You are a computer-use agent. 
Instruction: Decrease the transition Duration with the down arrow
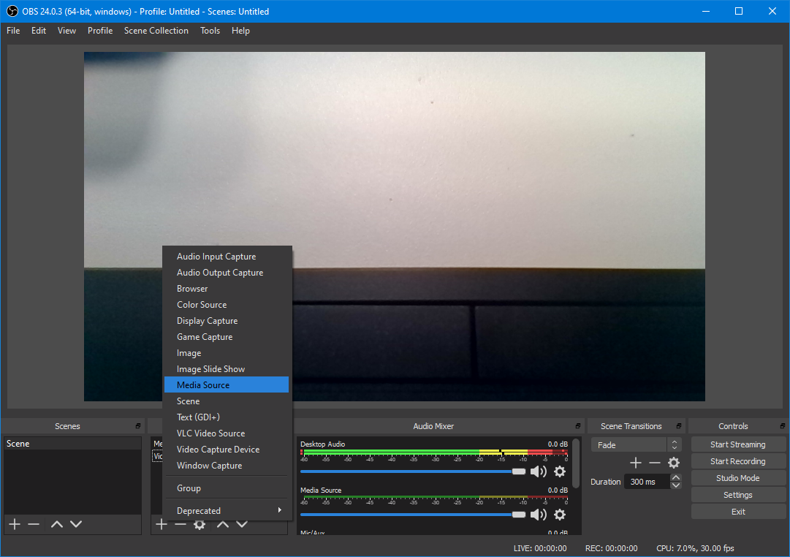[676, 485]
